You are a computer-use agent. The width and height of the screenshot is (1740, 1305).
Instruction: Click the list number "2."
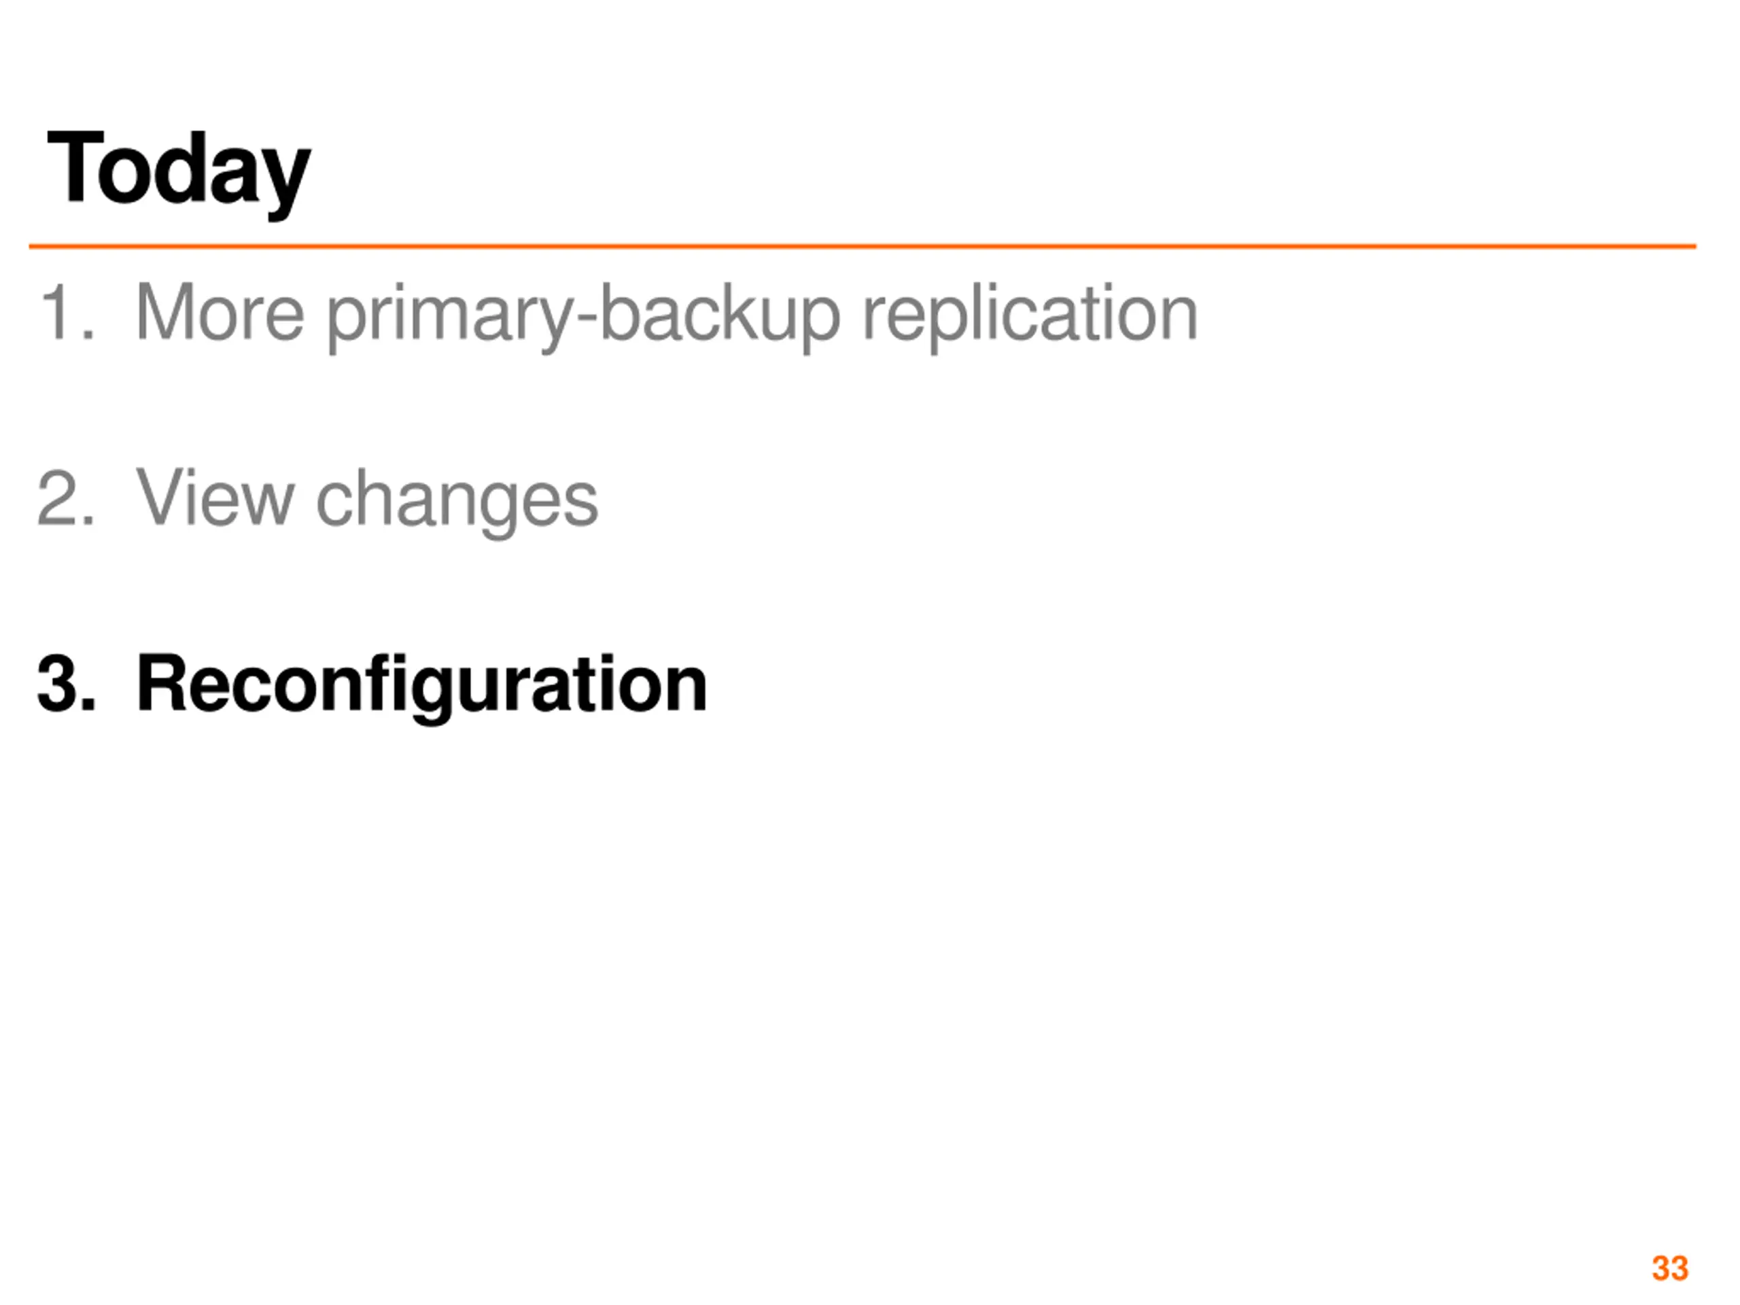pyautogui.click(x=67, y=498)
